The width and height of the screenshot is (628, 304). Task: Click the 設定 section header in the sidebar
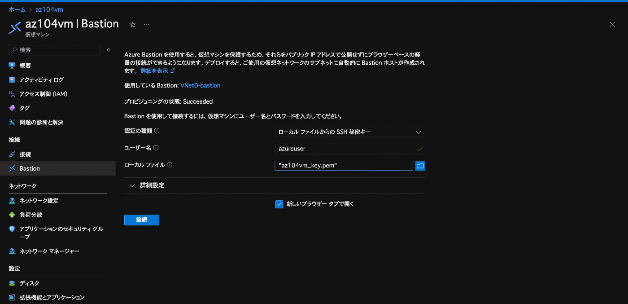point(14,269)
